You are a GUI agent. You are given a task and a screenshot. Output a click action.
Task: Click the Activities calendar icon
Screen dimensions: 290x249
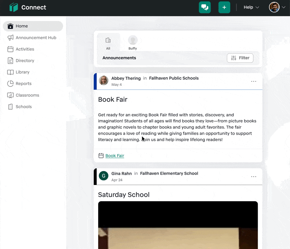tap(11, 49)
